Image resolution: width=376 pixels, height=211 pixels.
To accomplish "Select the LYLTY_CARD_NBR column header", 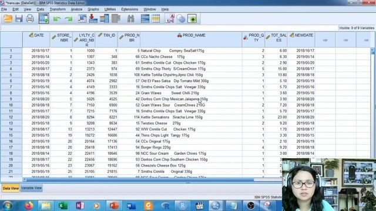I will click(x=83, y=39).
